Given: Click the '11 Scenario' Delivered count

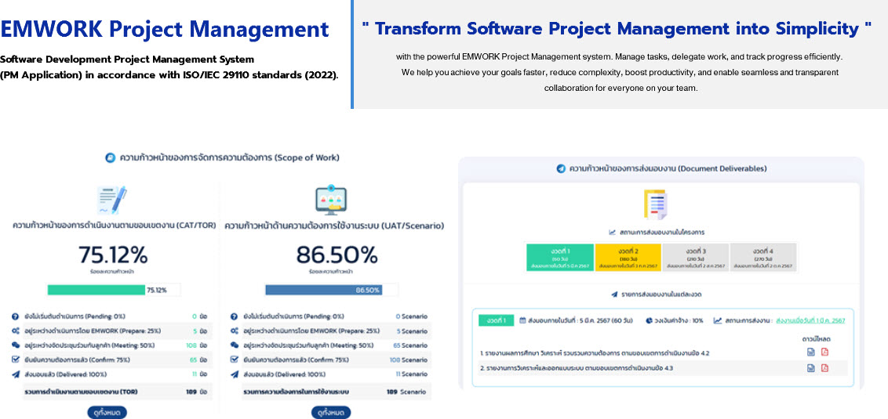Looking at the screenshot, I should [x=411, y=374].
